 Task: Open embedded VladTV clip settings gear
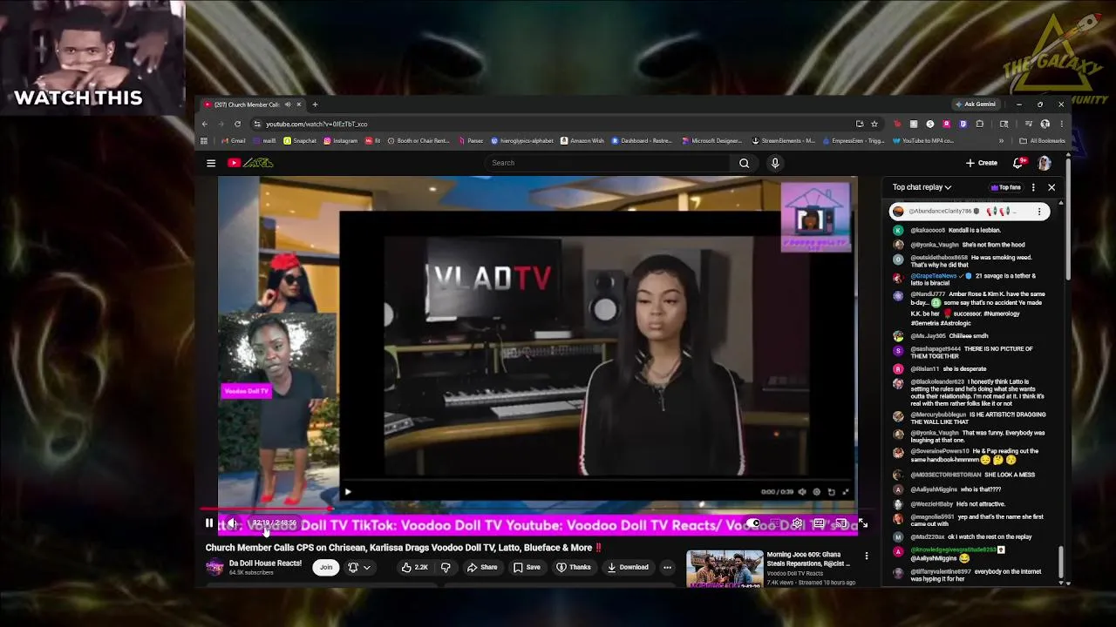pos(816,492)
